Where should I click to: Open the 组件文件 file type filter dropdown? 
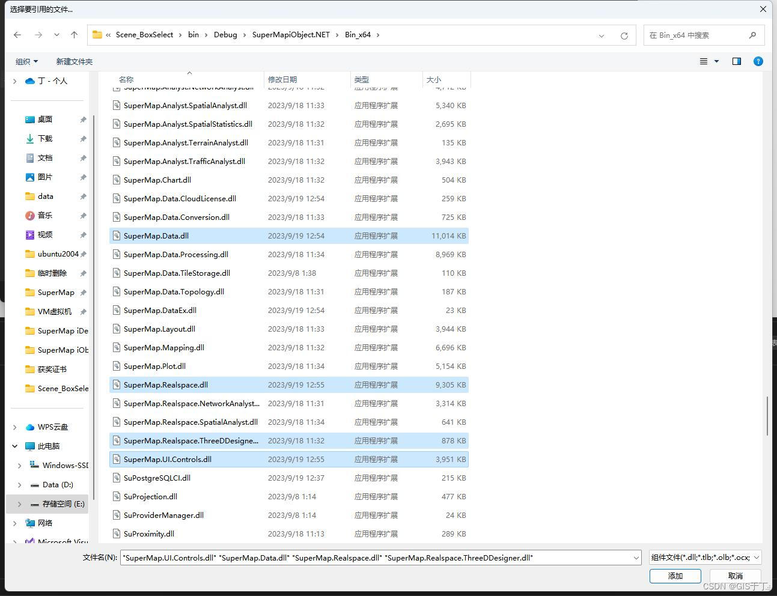click(x=705, y=558)
